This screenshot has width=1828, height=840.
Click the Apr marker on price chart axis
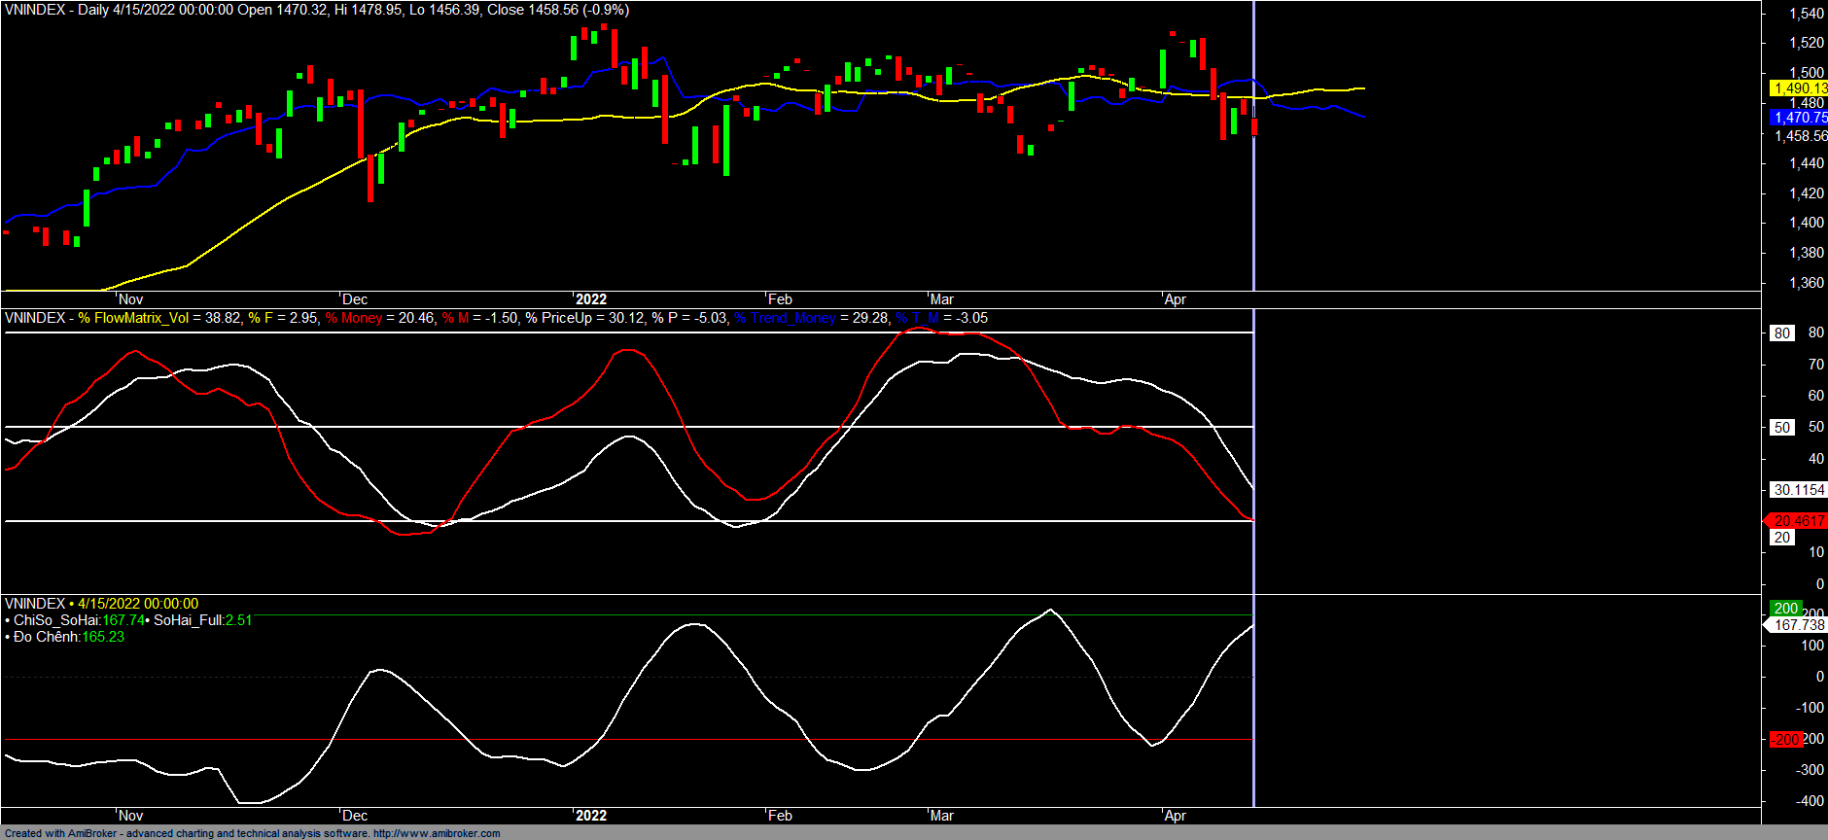(1175, 299)
